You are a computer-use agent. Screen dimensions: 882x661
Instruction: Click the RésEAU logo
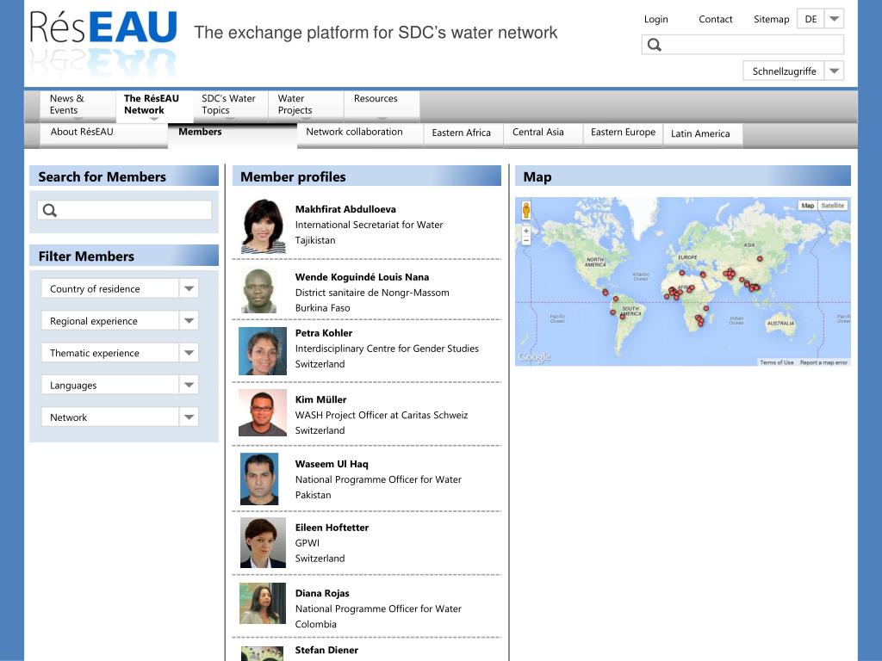pyautogui.click(x=103, y=33)
